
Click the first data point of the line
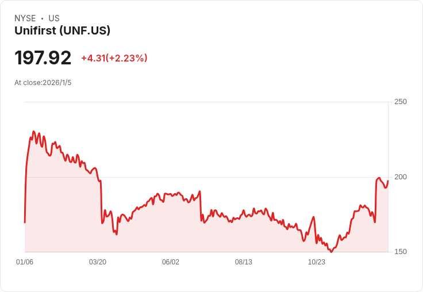coord(25,222)
